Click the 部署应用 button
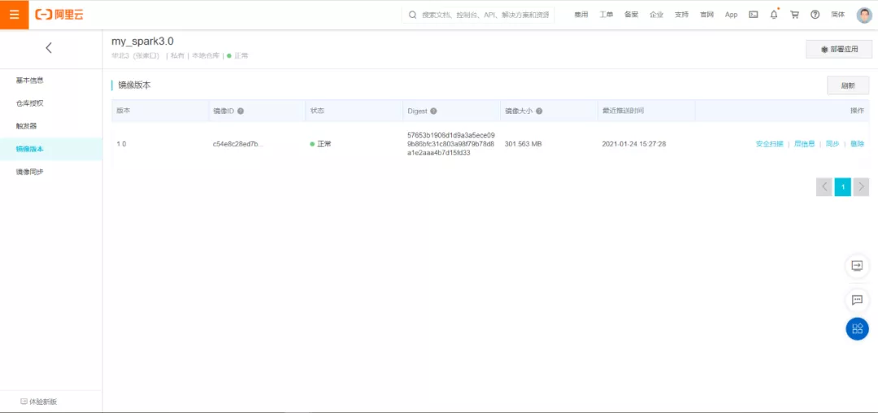 [x=839, y=50]
